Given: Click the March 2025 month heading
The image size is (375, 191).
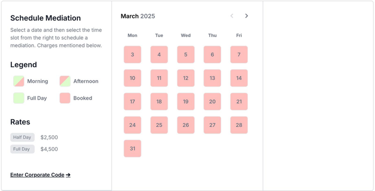Looking at the screenshot, I should 138,16.
